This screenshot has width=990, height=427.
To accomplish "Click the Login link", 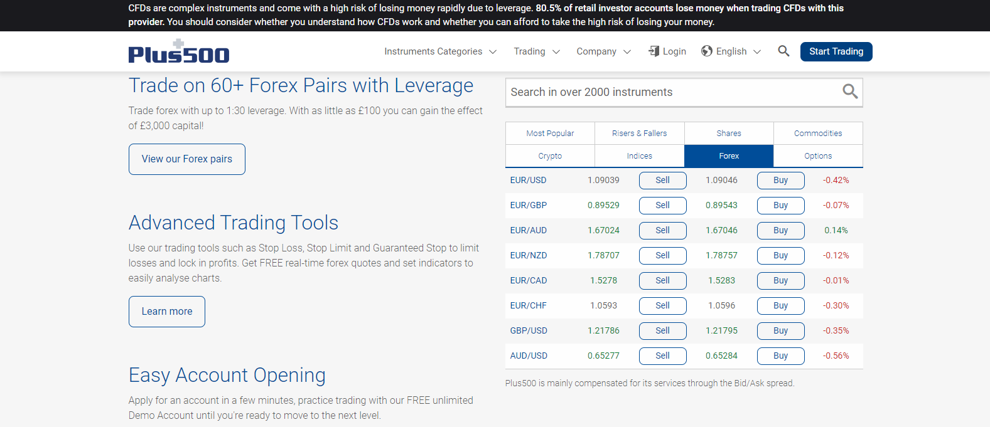I will [667, 51].
